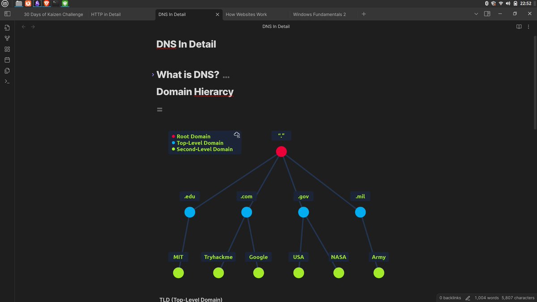Toggle the left sidebar panel
Viewport: 537px width, 302px height.
[7, 14]
